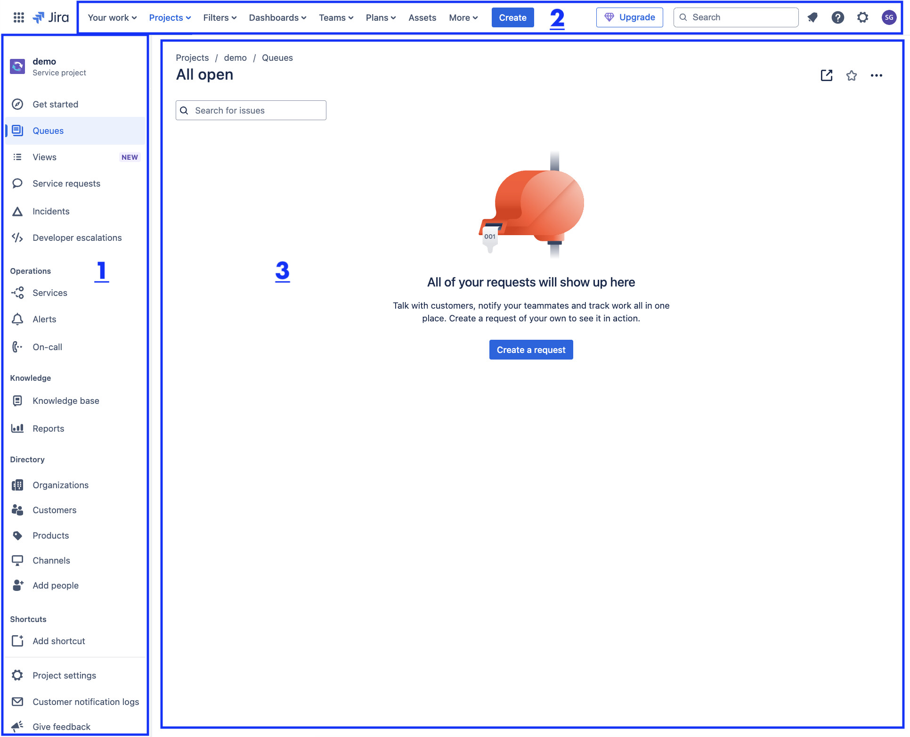Click the "Project settings" sidebar label
Viewport: 910px width, 737px height.
click(64, 675)
